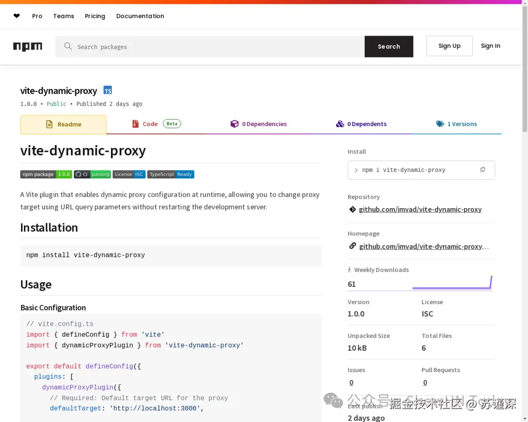Click the weekly downloads value 61
The image size is (528, 422).
(352, 284)
